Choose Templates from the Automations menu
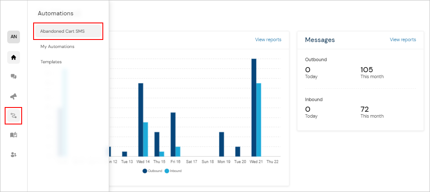The width and height of the screenshot is (430, 192). pyautogui.click(x=51, y=62)
